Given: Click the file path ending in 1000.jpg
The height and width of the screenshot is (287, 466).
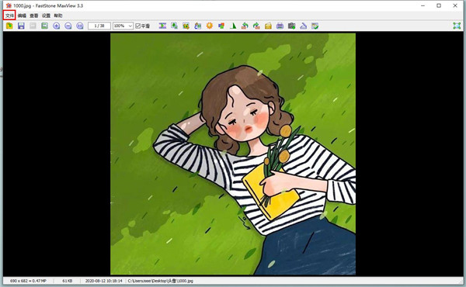Looking at the screenshot, I should [161, 281].
